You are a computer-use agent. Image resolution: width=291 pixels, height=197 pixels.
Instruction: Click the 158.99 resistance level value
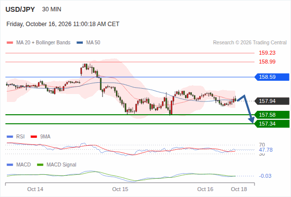[x=267, y=62]
